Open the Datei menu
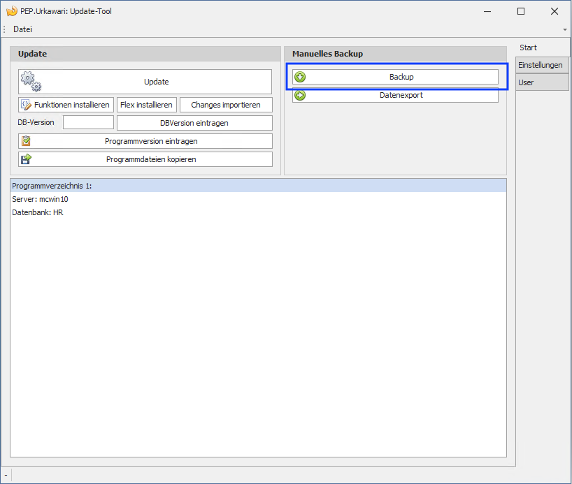 pos(22,29)
